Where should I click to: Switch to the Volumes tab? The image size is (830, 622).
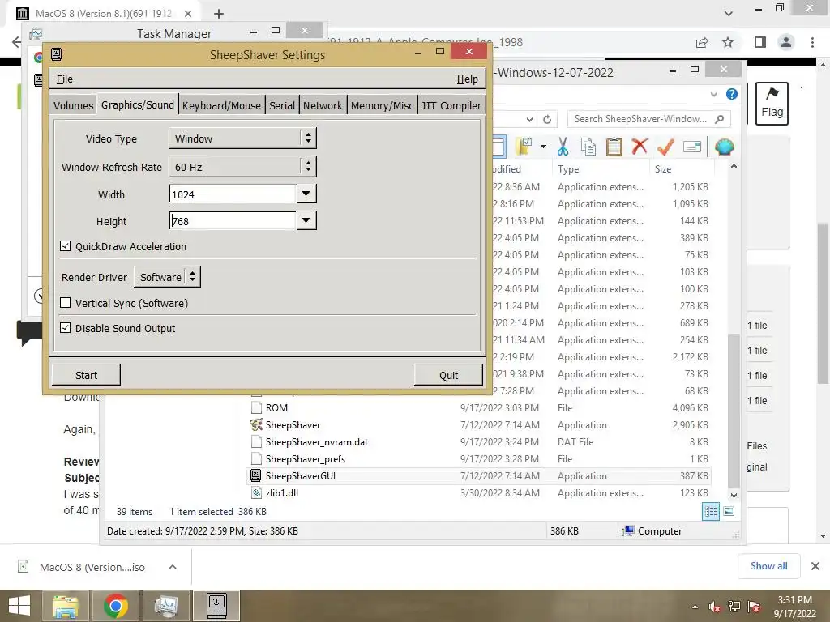pyautogui.click(x=73, y=105)
